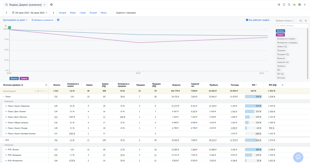Image resolution: width=310 pixels, height=163 pixels.
Task: Open the date range picker dropdown
Action: [30, 13]
